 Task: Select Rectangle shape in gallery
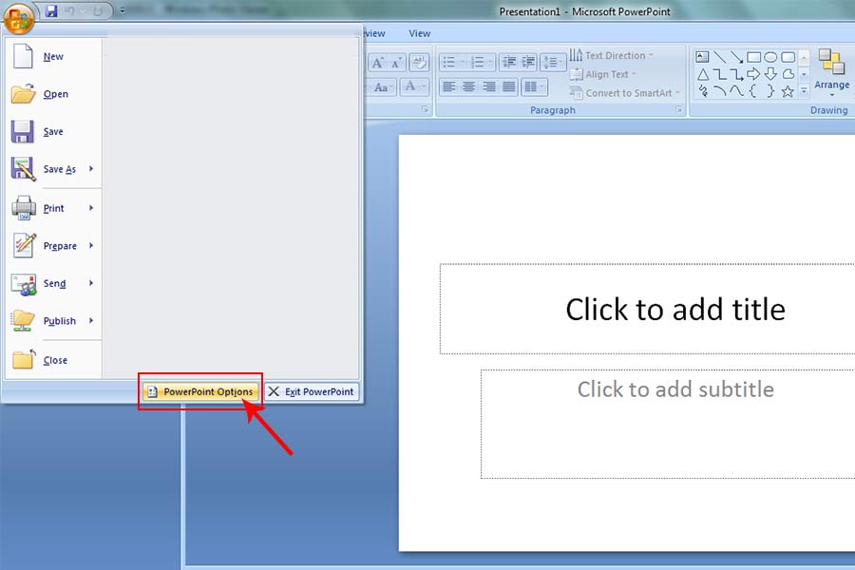pyautogui.click(x=753, y=57)
